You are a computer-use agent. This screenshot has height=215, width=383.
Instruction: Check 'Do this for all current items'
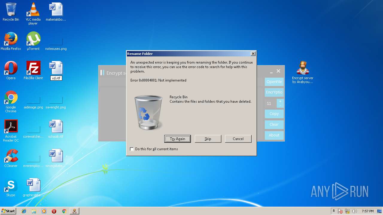pyautogui.click(x=132, y=149)
